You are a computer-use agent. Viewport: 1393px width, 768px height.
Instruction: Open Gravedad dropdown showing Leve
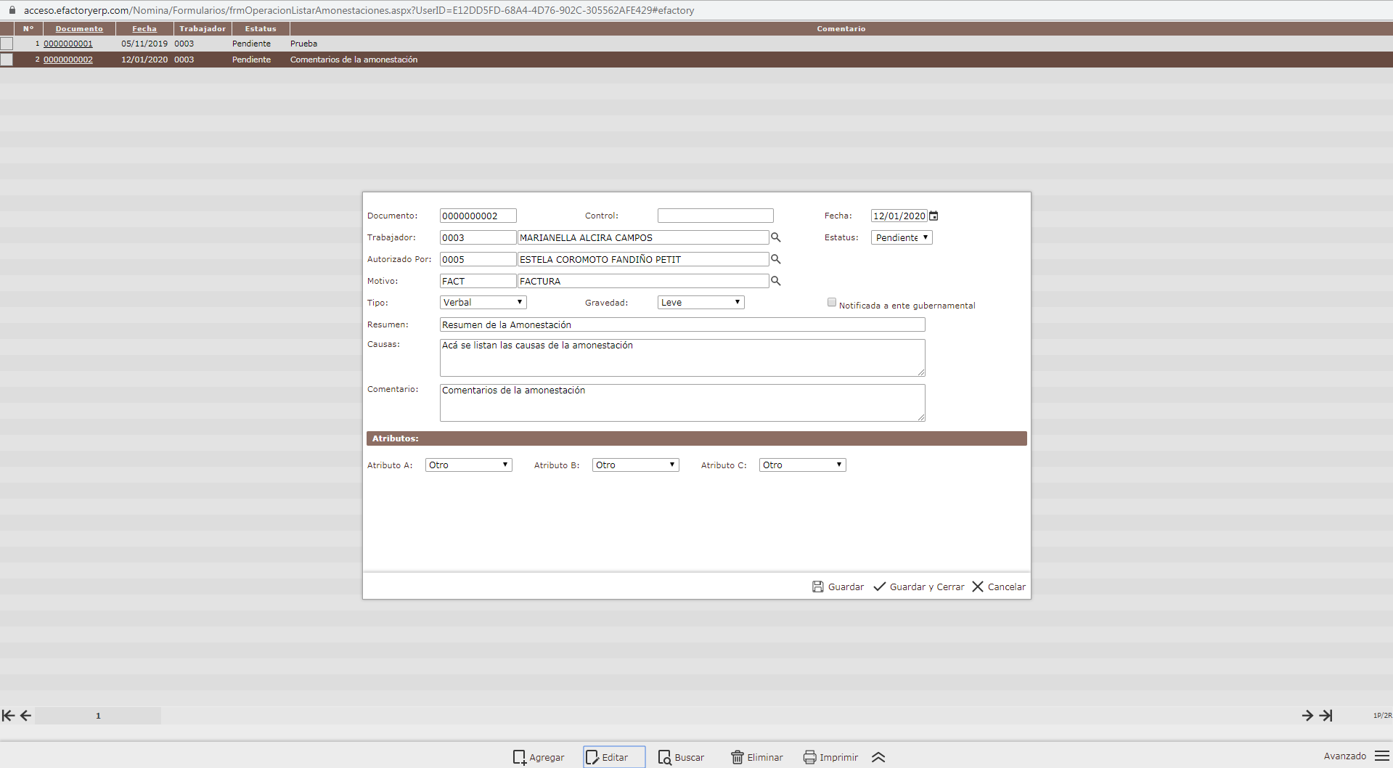tap(700, 303)
